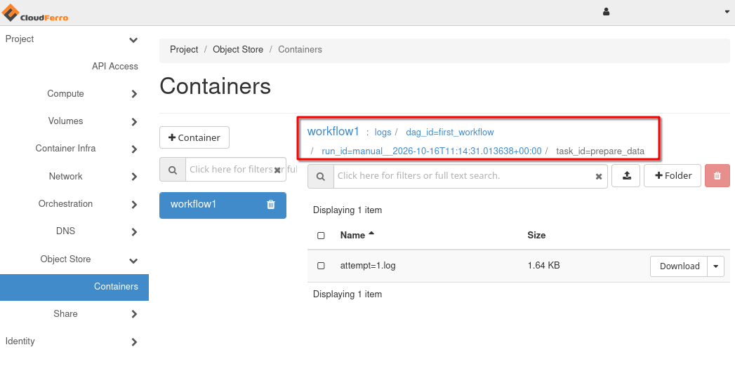Viewport: 735px width, 366px height.
Task: Focus the container list filter field
Action: [x=235, y=170]
